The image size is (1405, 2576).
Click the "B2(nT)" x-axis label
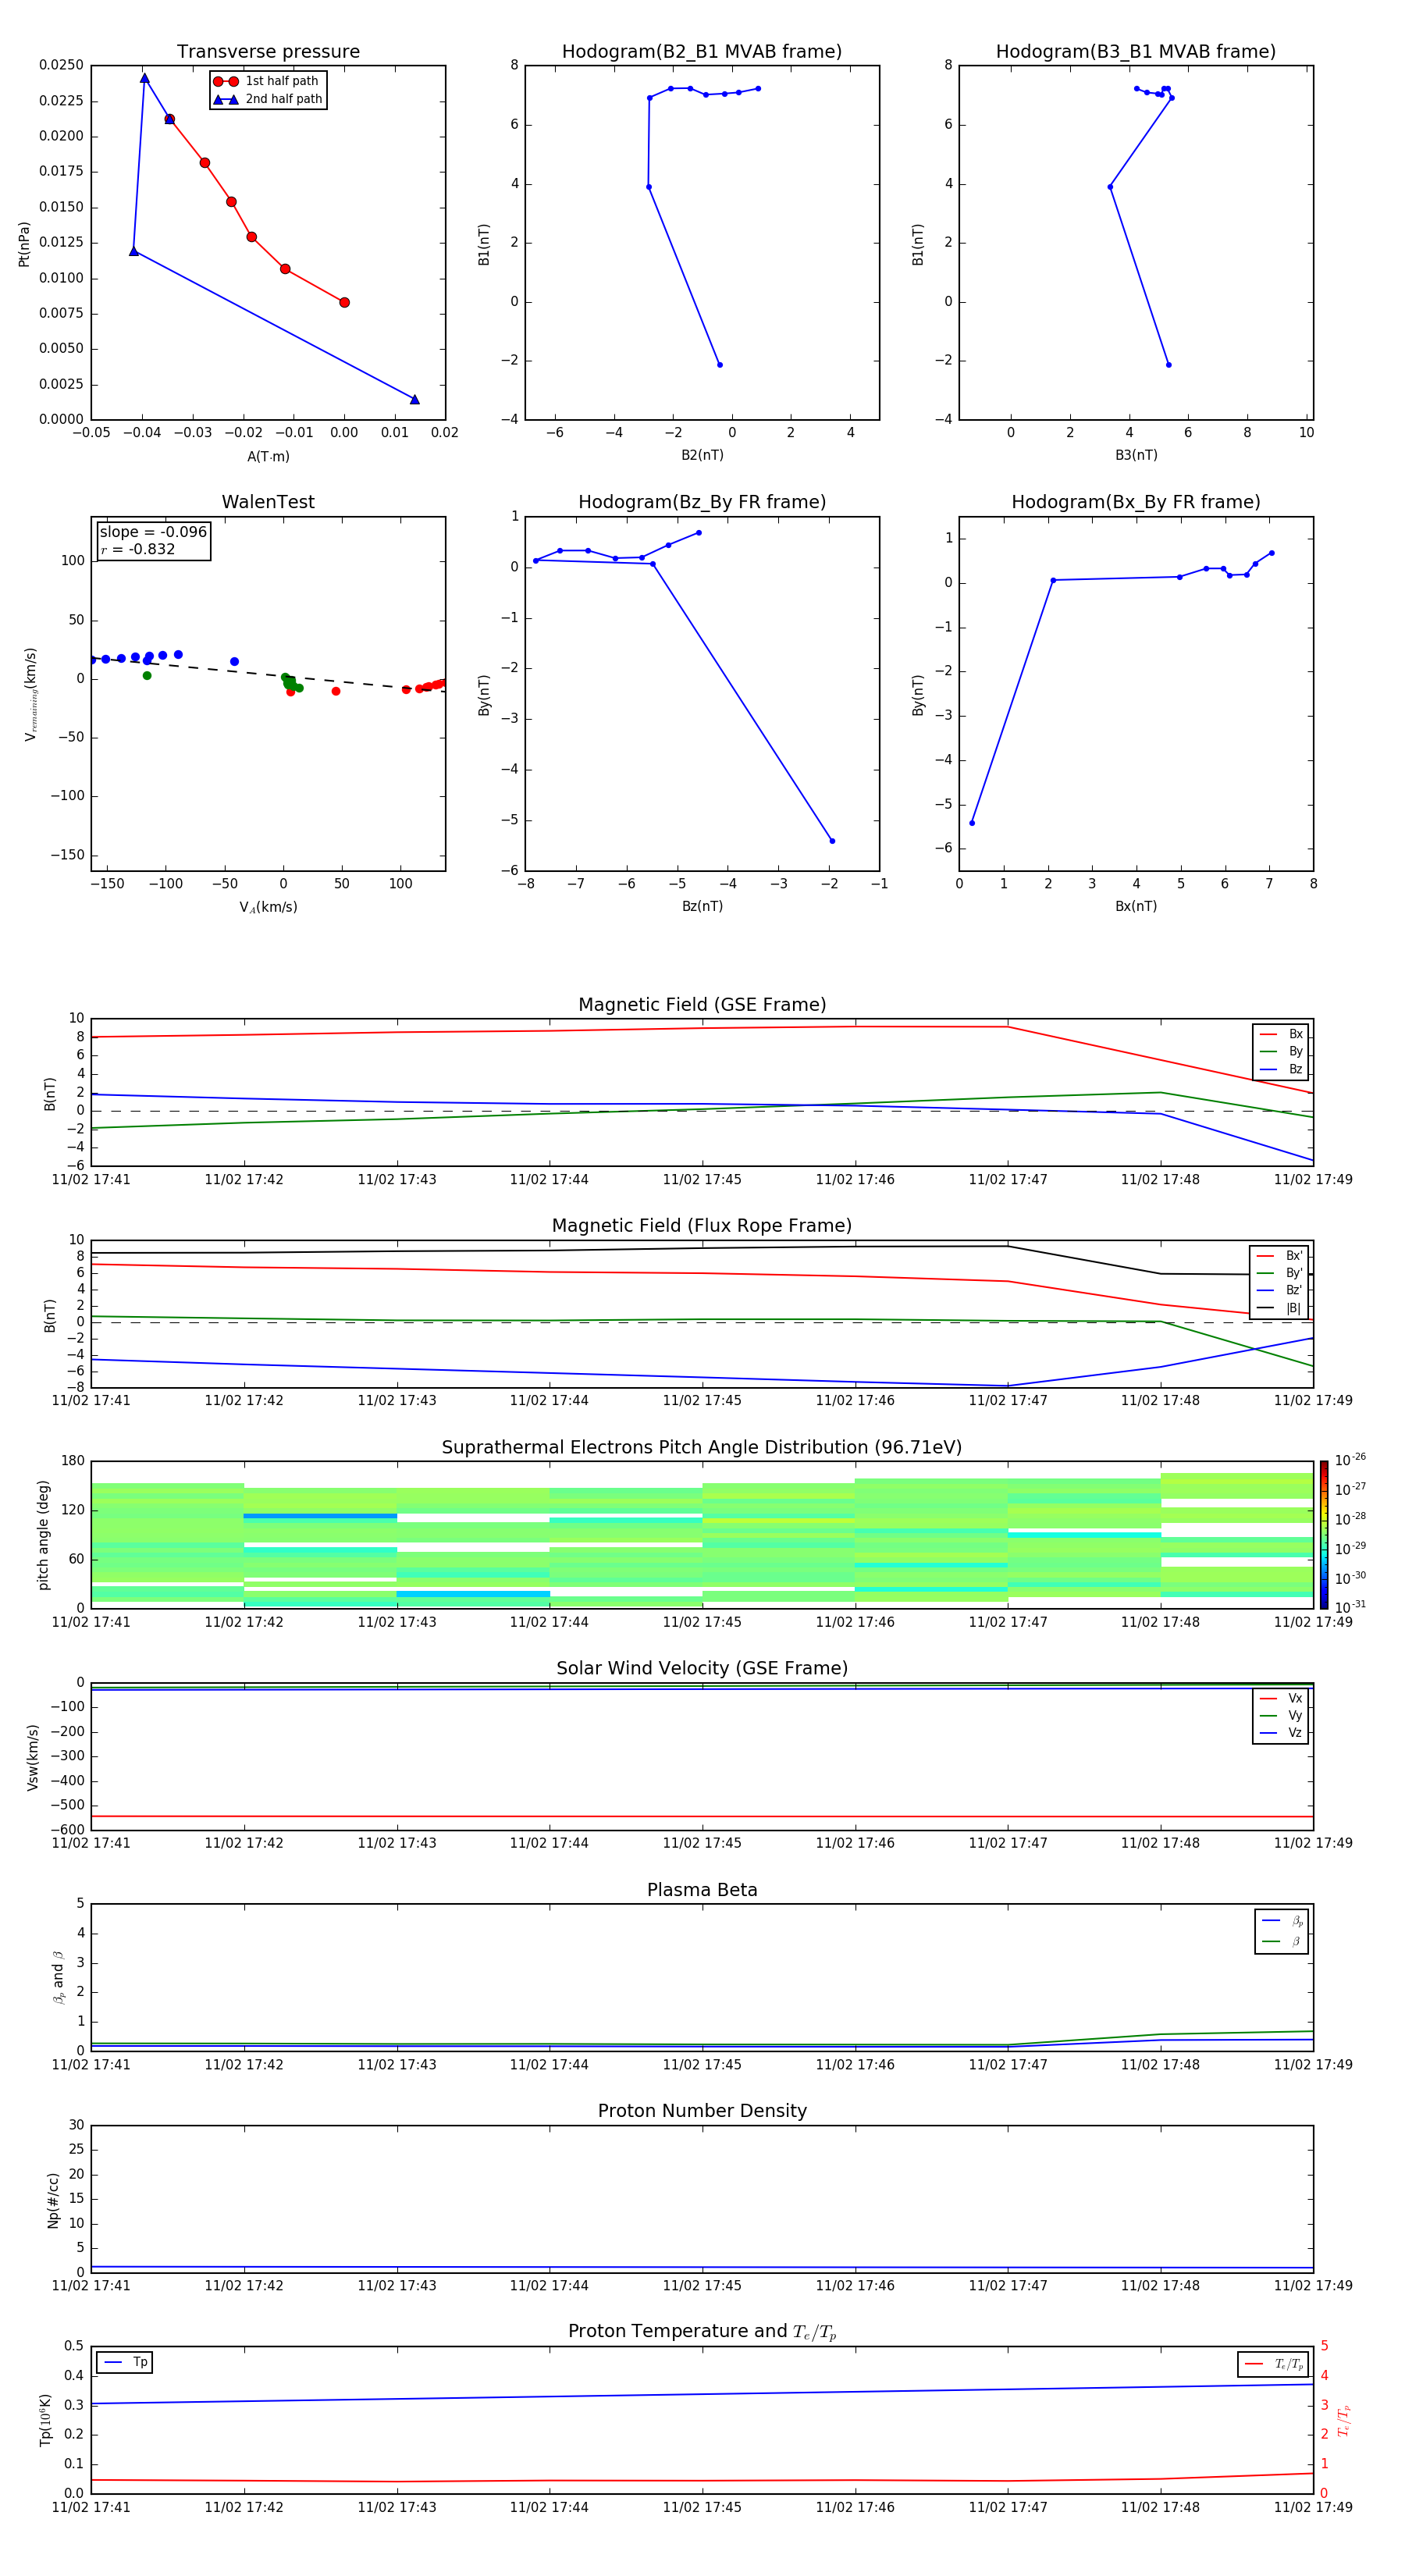click(x=702, y=455)
